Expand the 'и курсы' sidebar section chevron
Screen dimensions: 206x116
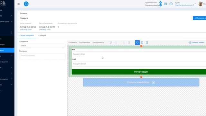coord(12,22)
